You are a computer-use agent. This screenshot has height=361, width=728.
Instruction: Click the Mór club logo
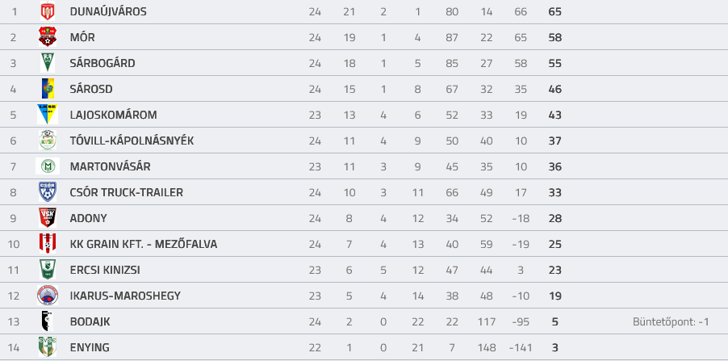click(x=48, y=37)
